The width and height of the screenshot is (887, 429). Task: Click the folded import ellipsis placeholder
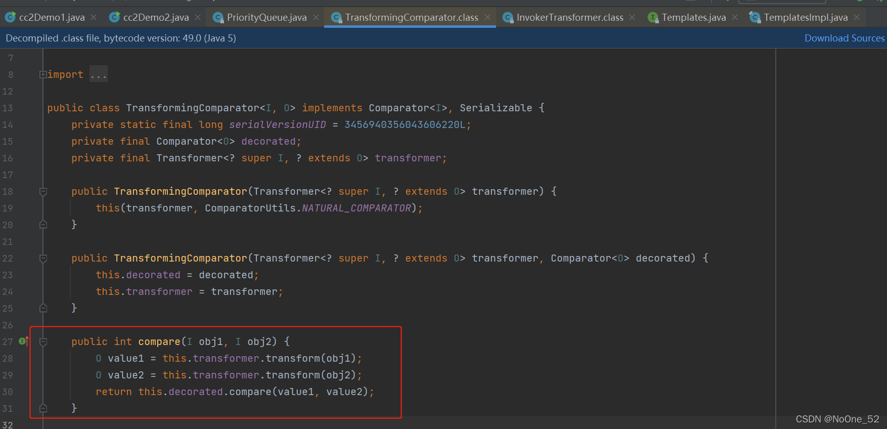pyautogui.click(x=99, y=74)
